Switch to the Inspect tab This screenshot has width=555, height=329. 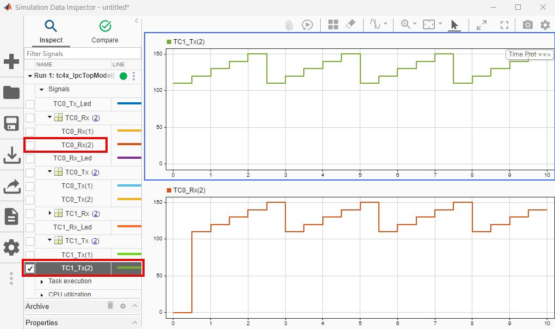[x=51, y=32]
